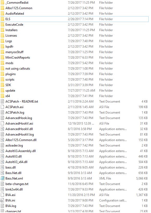Click the Albo1125.Common.dll file name
Screen dimensions: 151x213
coord(21,140)
